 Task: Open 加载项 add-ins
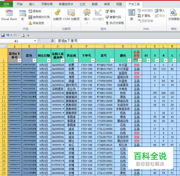pos(57,15)
